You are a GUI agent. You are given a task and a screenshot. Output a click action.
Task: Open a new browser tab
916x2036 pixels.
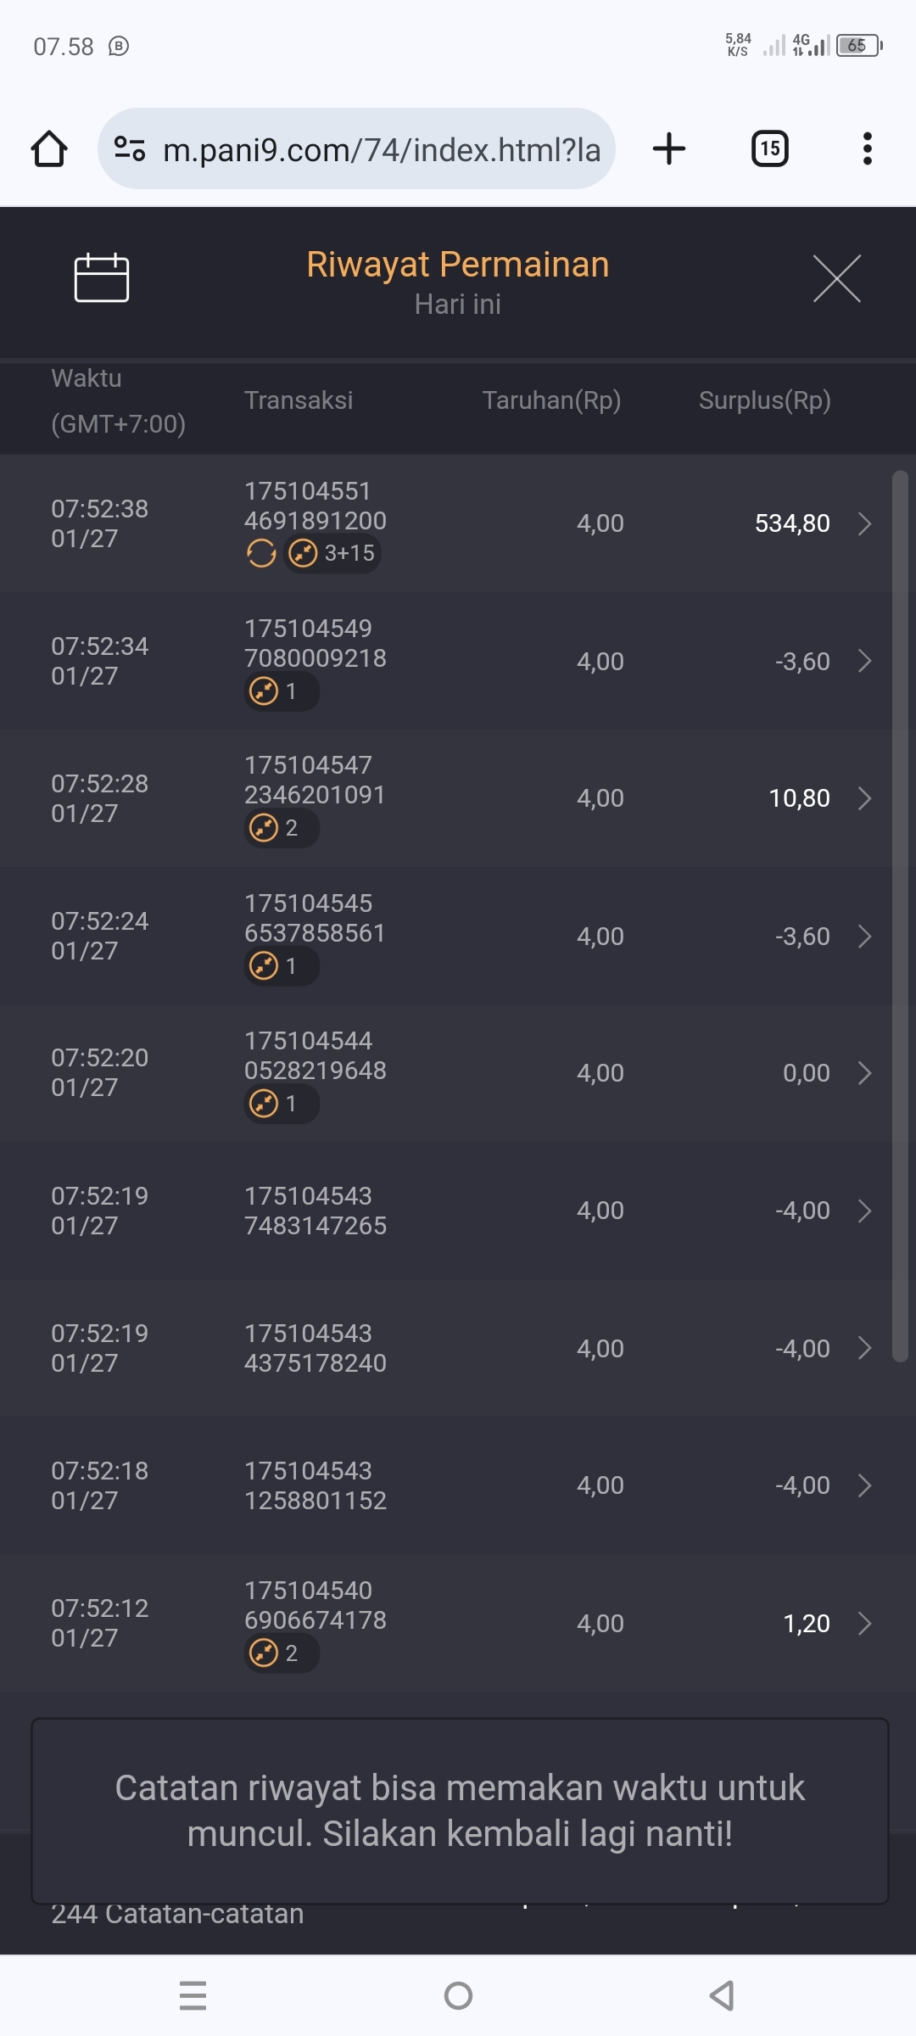(x=669, y=148)
